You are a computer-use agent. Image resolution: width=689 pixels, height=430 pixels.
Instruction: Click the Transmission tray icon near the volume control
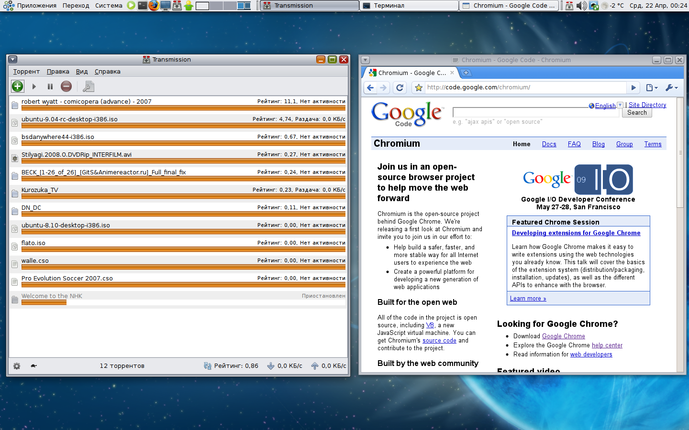(x=569, y=6)
